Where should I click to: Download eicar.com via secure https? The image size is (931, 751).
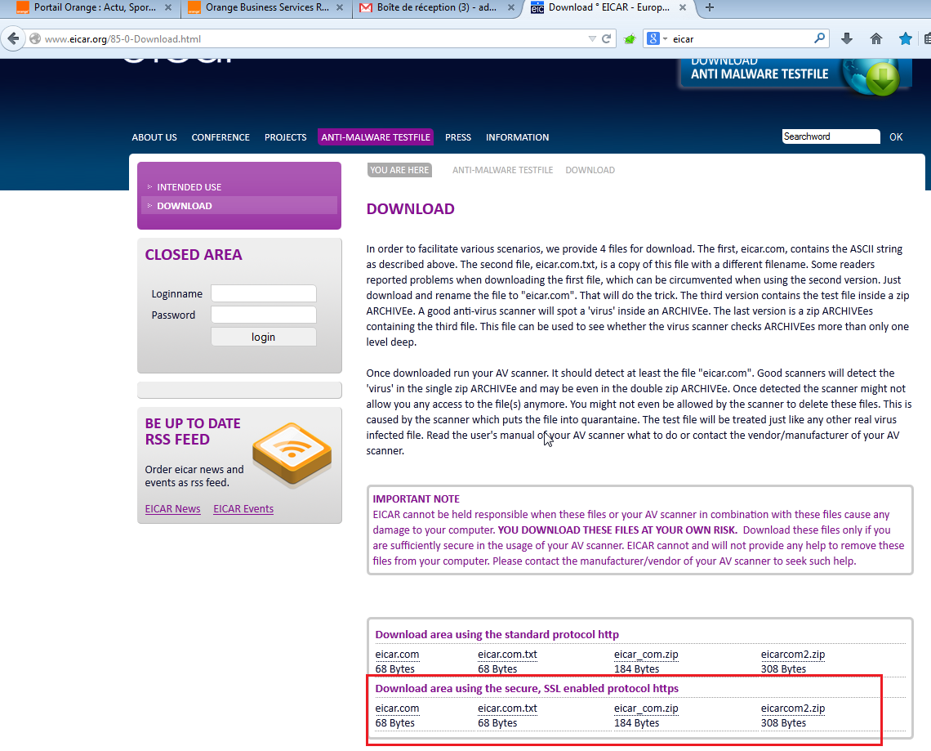397,709
